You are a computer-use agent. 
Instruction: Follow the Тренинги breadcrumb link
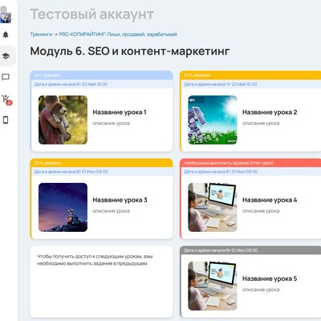(41, 35)
